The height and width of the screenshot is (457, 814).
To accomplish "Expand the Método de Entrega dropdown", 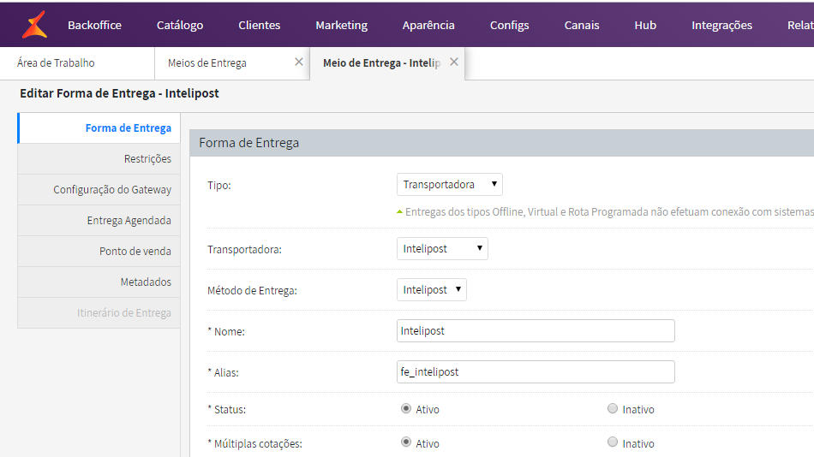I will (x=431, y=289).
